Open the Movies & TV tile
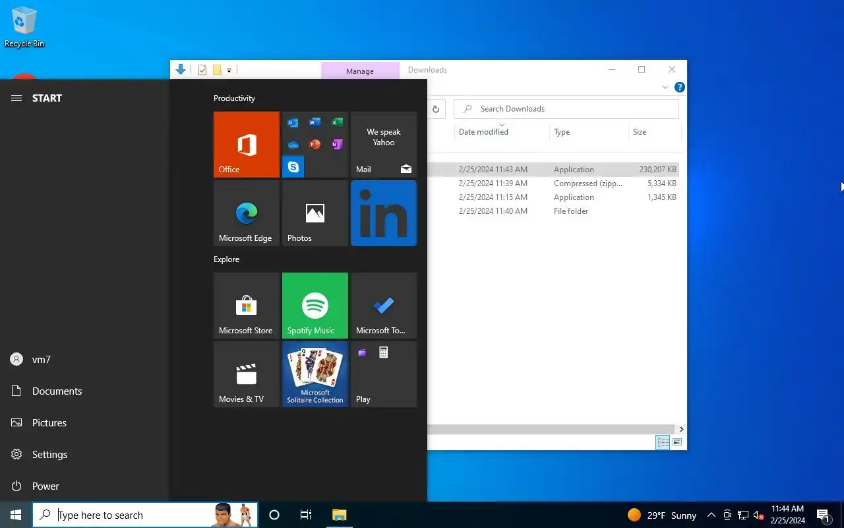The image size is (844, 528). tap(247, 374)
